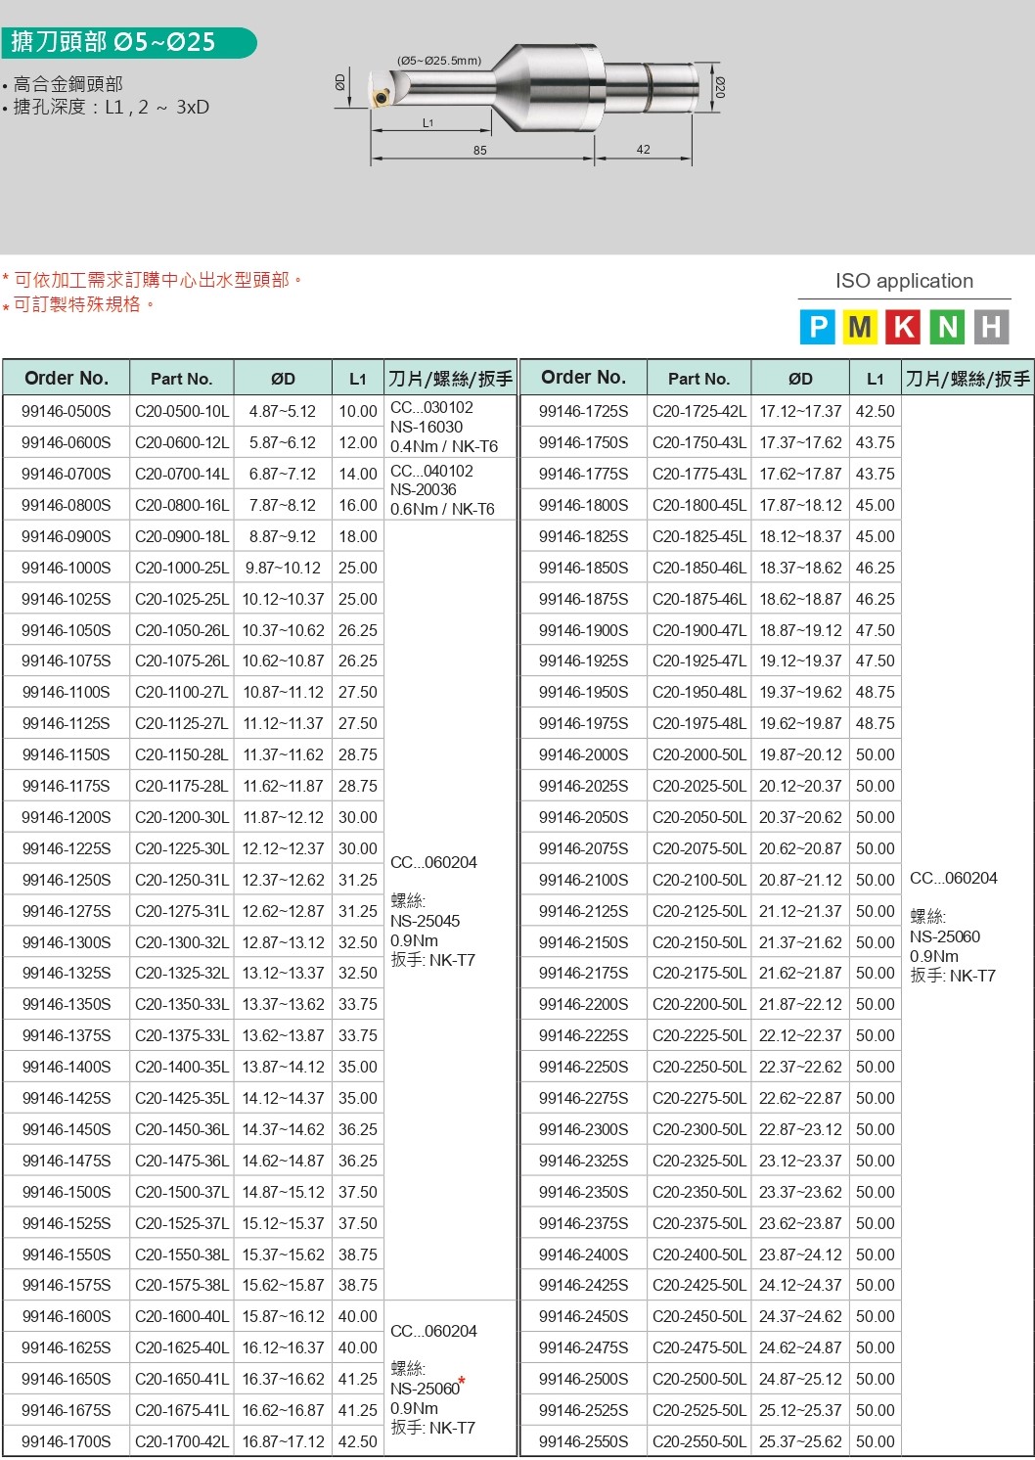Click the yellow M ISO application icon
This screenshot has width=1035, height=1460.
click(861, 327)
